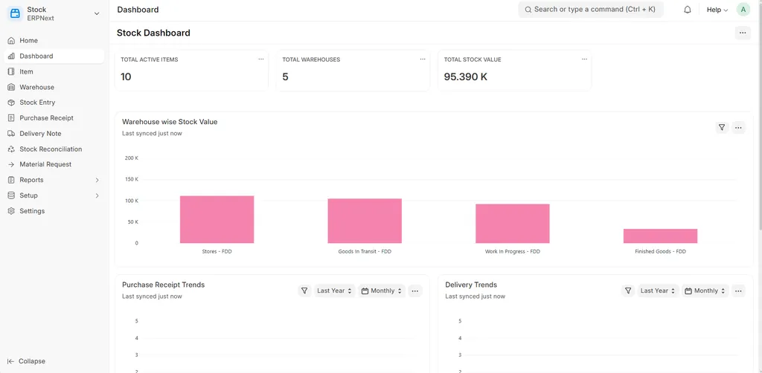Open Total Active Items card options
762x373 pixels.
tap(260, 59)
